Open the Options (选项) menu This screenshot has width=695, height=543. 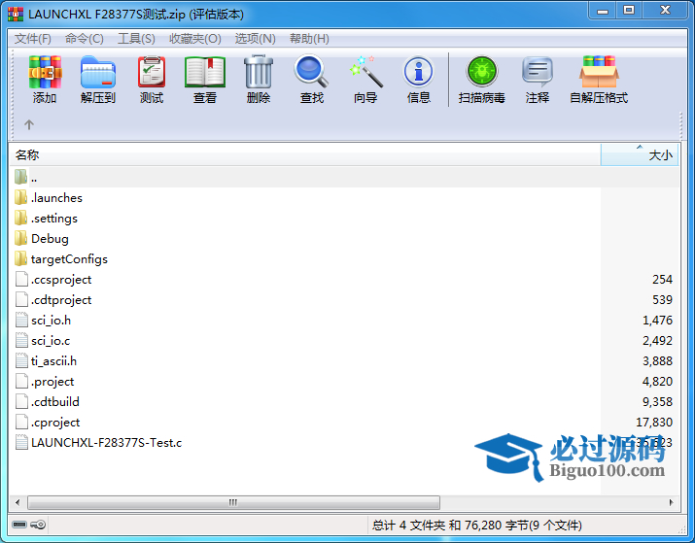click(x=256, y=39)
